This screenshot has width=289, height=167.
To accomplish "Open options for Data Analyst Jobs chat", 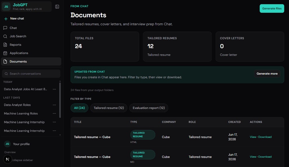I will [x=54, y=89].
